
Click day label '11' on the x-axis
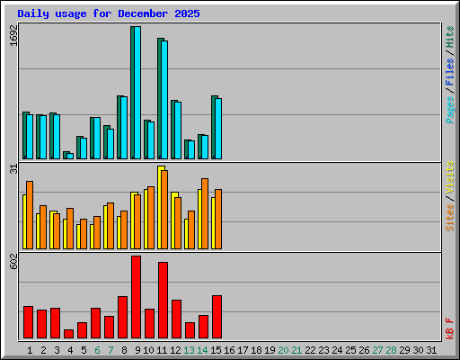click(x=162, y=350)
